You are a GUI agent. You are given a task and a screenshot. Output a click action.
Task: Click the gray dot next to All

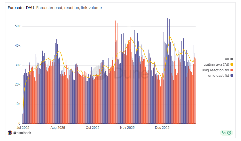click(232, 59)
